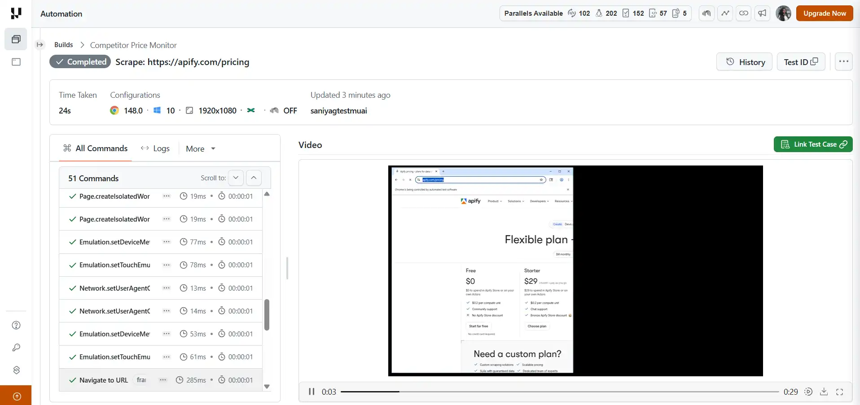Open options for Emulation.setDeviceMetrics 77ms row

(167, 242)
